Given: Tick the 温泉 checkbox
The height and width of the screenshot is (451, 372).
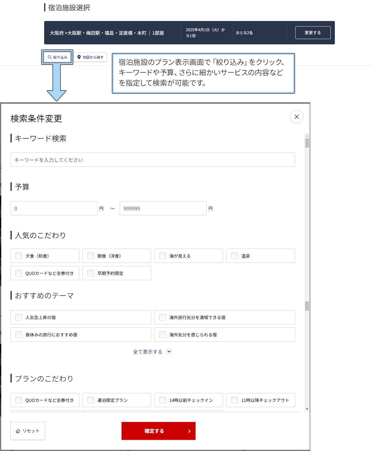Looking at the screenshot, I should point(234,256).
